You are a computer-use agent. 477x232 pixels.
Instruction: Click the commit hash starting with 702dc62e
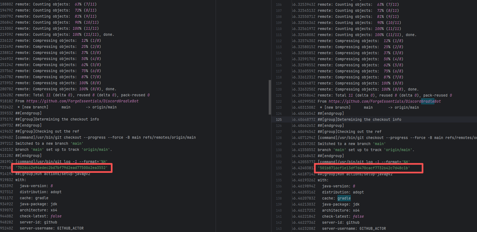[62, 168]
